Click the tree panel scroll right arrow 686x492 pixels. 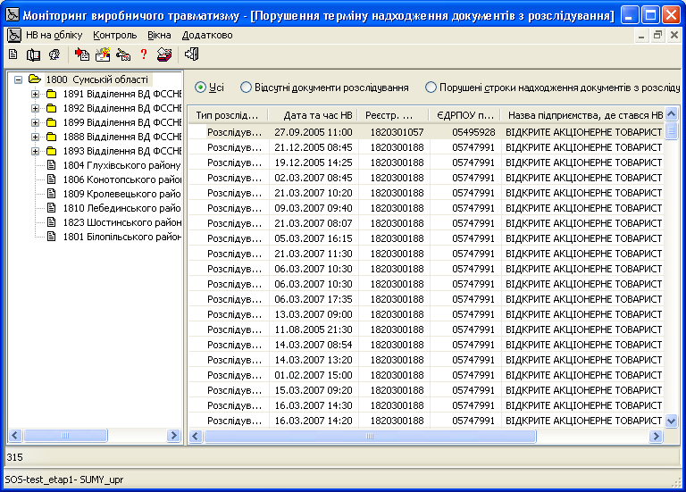coord(173,435)
